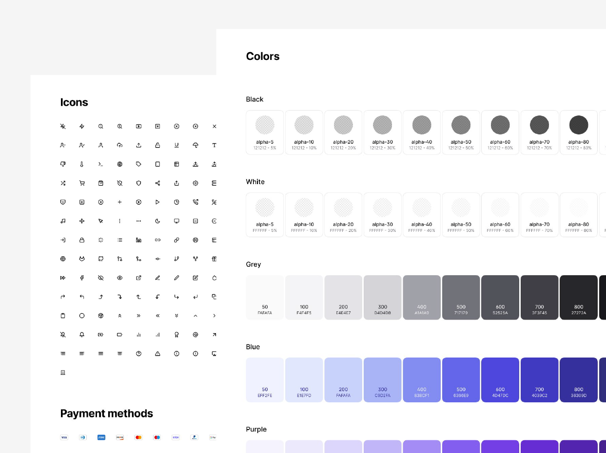Pick the Blue 500 color swatch

[x=461, y=380]
